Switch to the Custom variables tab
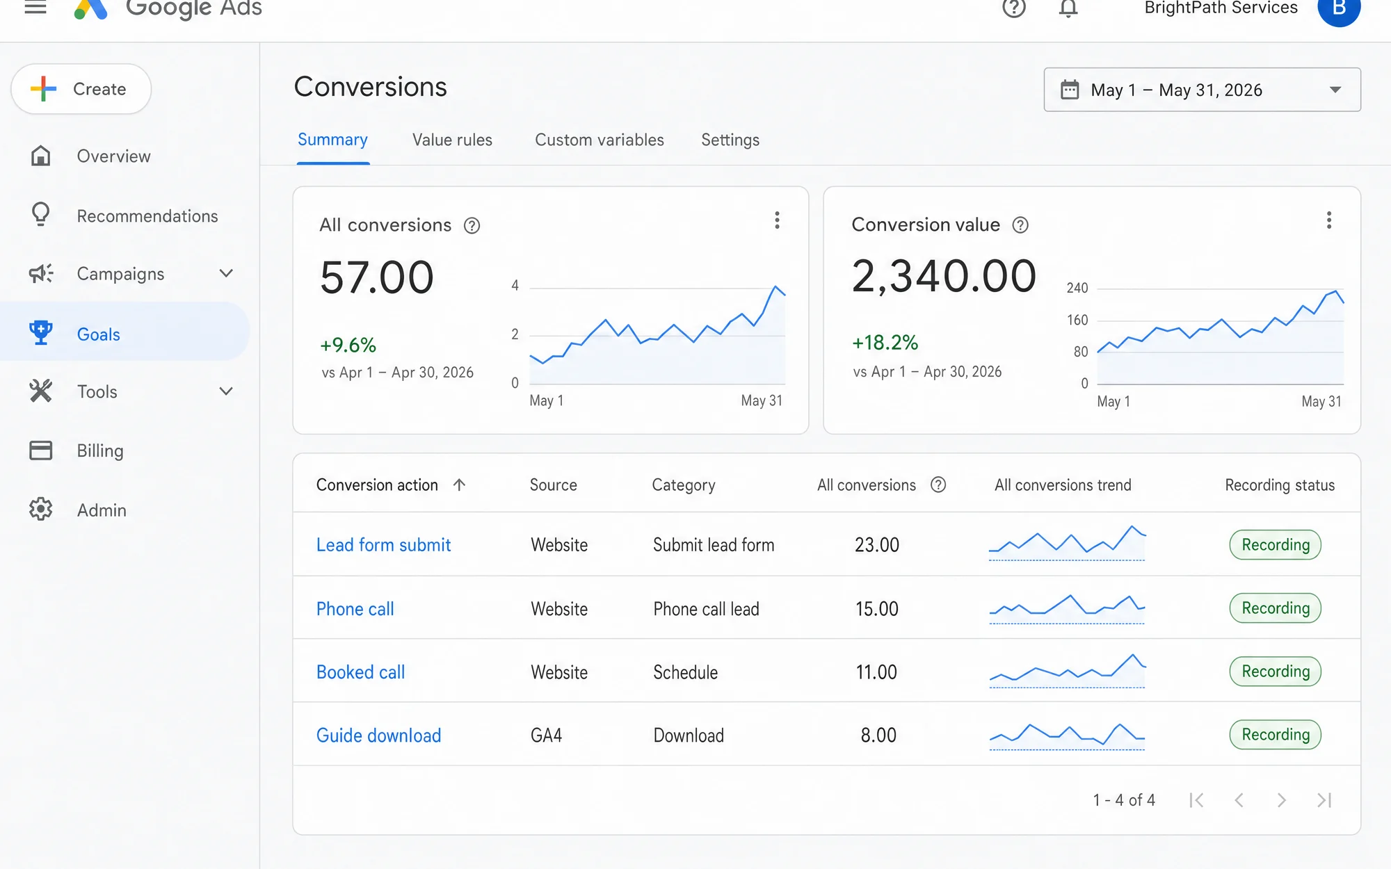This screenshot has height=869, width=1391. 600,140
